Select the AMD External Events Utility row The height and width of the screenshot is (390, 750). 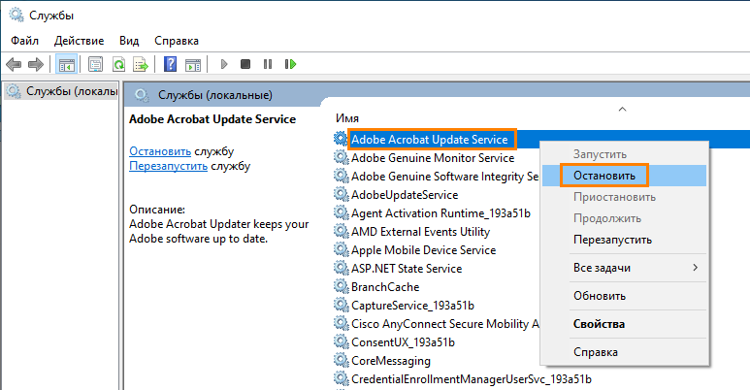tap(421, 231)
